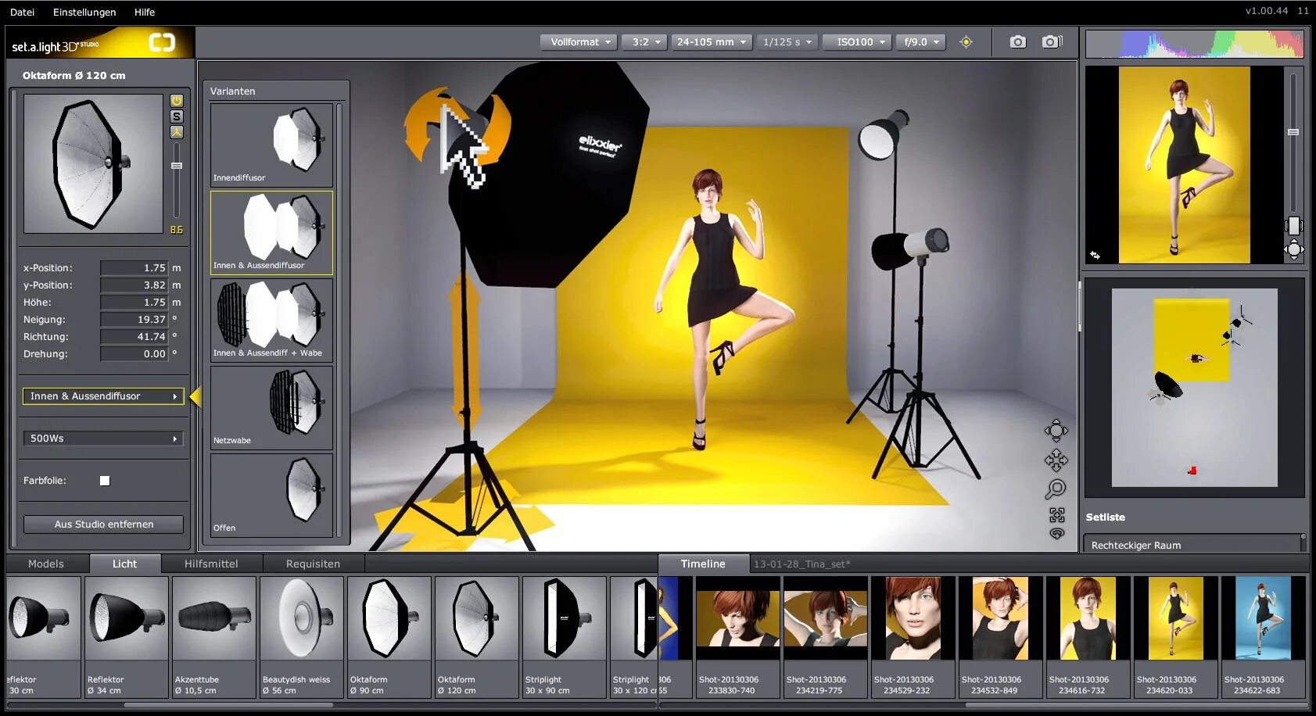Open timeline shot 234529-232
The width and height of the screenshot is (1316, 716).
click(913, 637)
